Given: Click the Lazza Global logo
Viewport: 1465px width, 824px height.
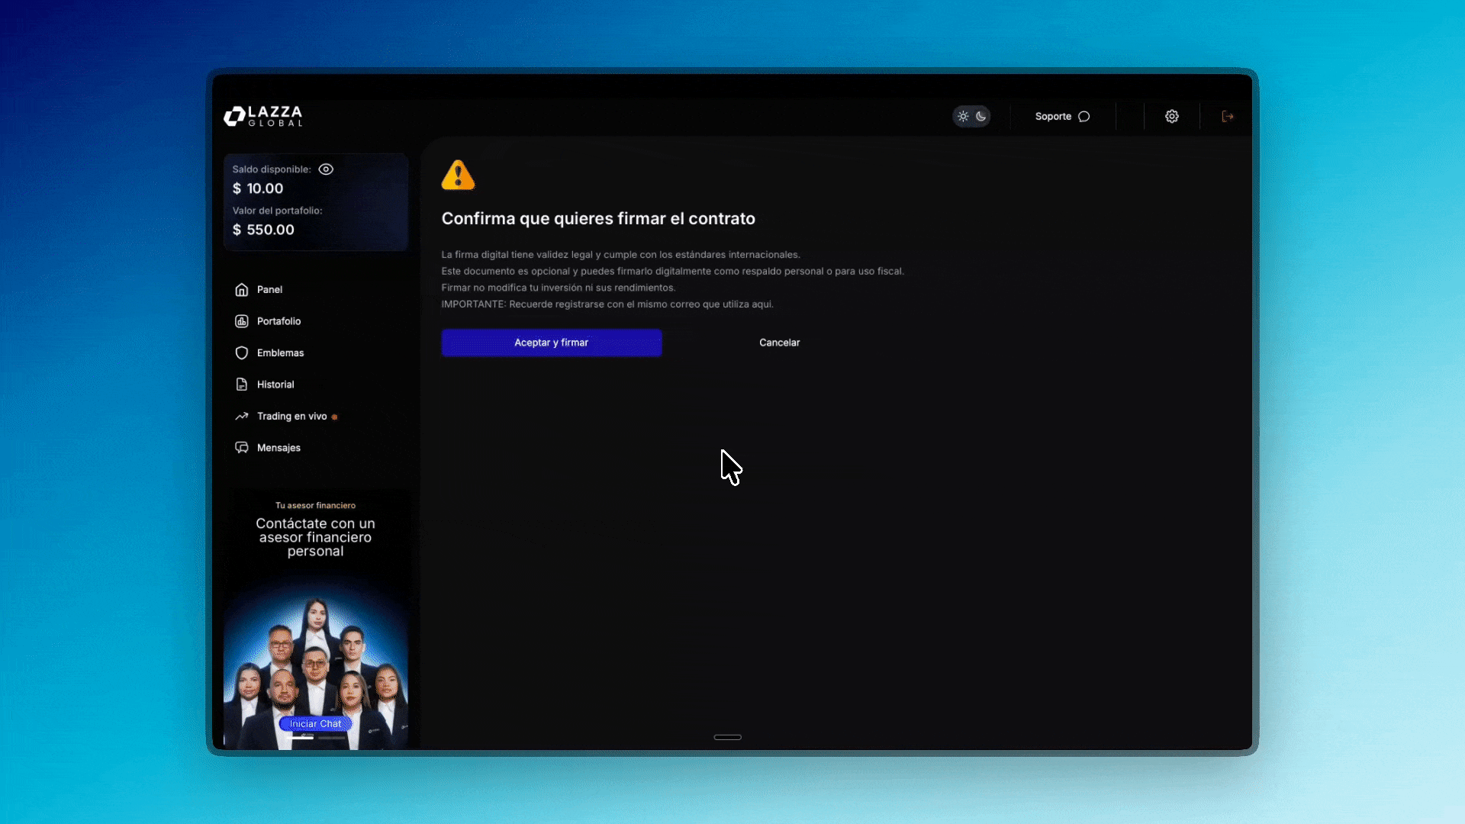Looking at the screenshot, I should [x=263, y=116].
